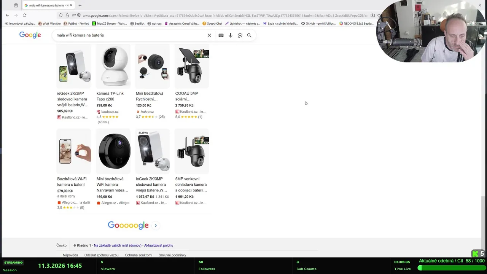Open the Mini Bezdrátová Rychlostní camera image

[x=153, y=66]
